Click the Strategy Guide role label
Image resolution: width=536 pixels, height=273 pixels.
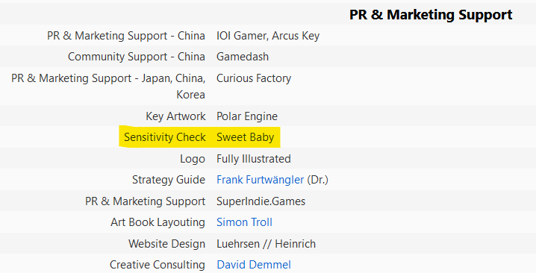(x=169, y=180)
